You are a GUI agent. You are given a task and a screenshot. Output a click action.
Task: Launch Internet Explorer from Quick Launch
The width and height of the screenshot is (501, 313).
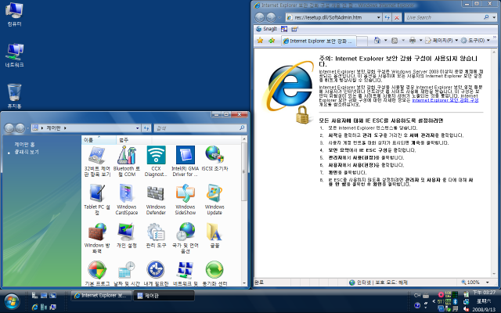pyautogui.click(x=34, y=307)
